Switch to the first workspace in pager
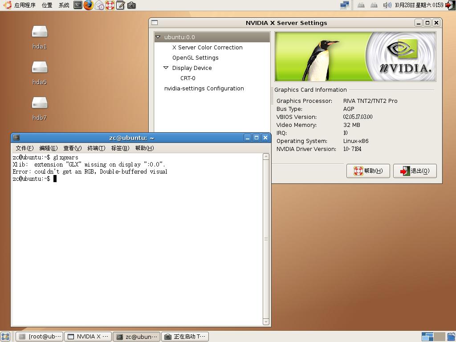 [x=427, y=337]
